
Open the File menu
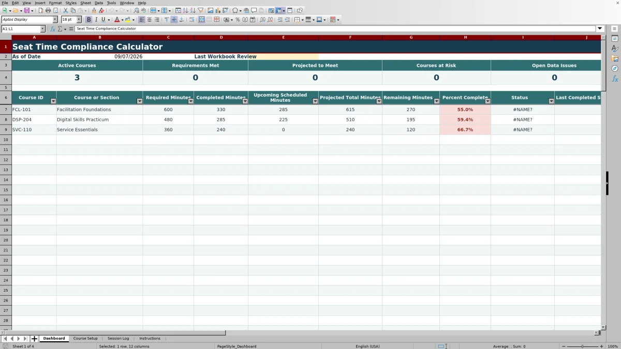(x=5, y=3)
